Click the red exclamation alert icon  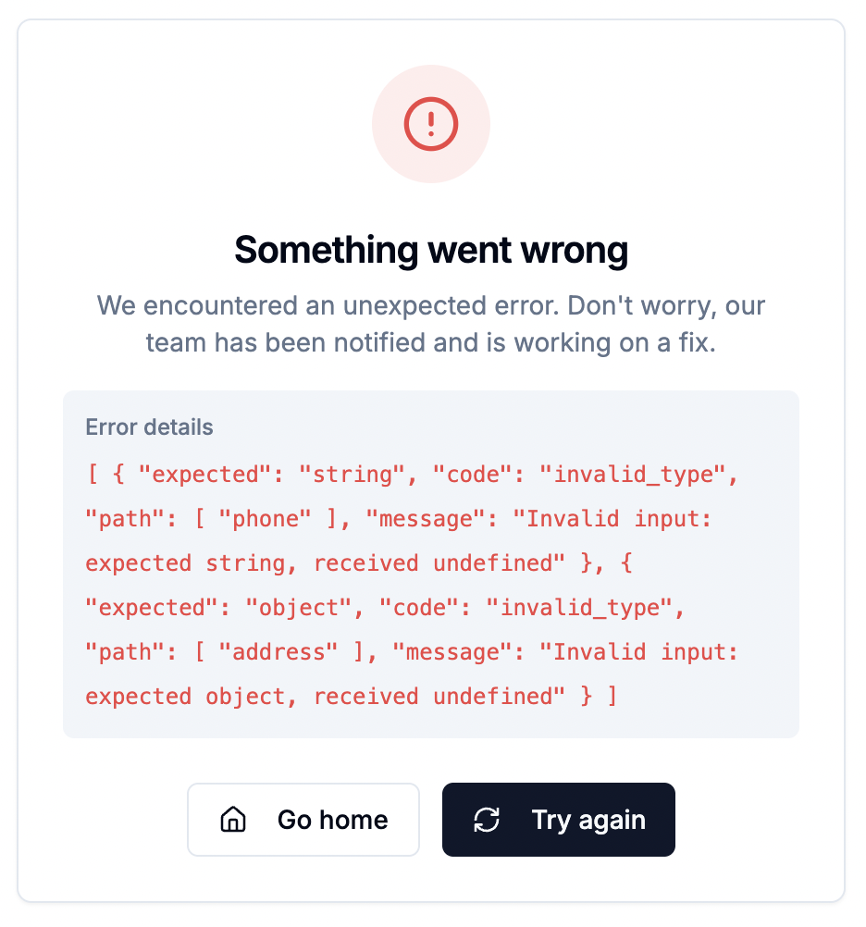pyautogui.click(x=430, y=124)
